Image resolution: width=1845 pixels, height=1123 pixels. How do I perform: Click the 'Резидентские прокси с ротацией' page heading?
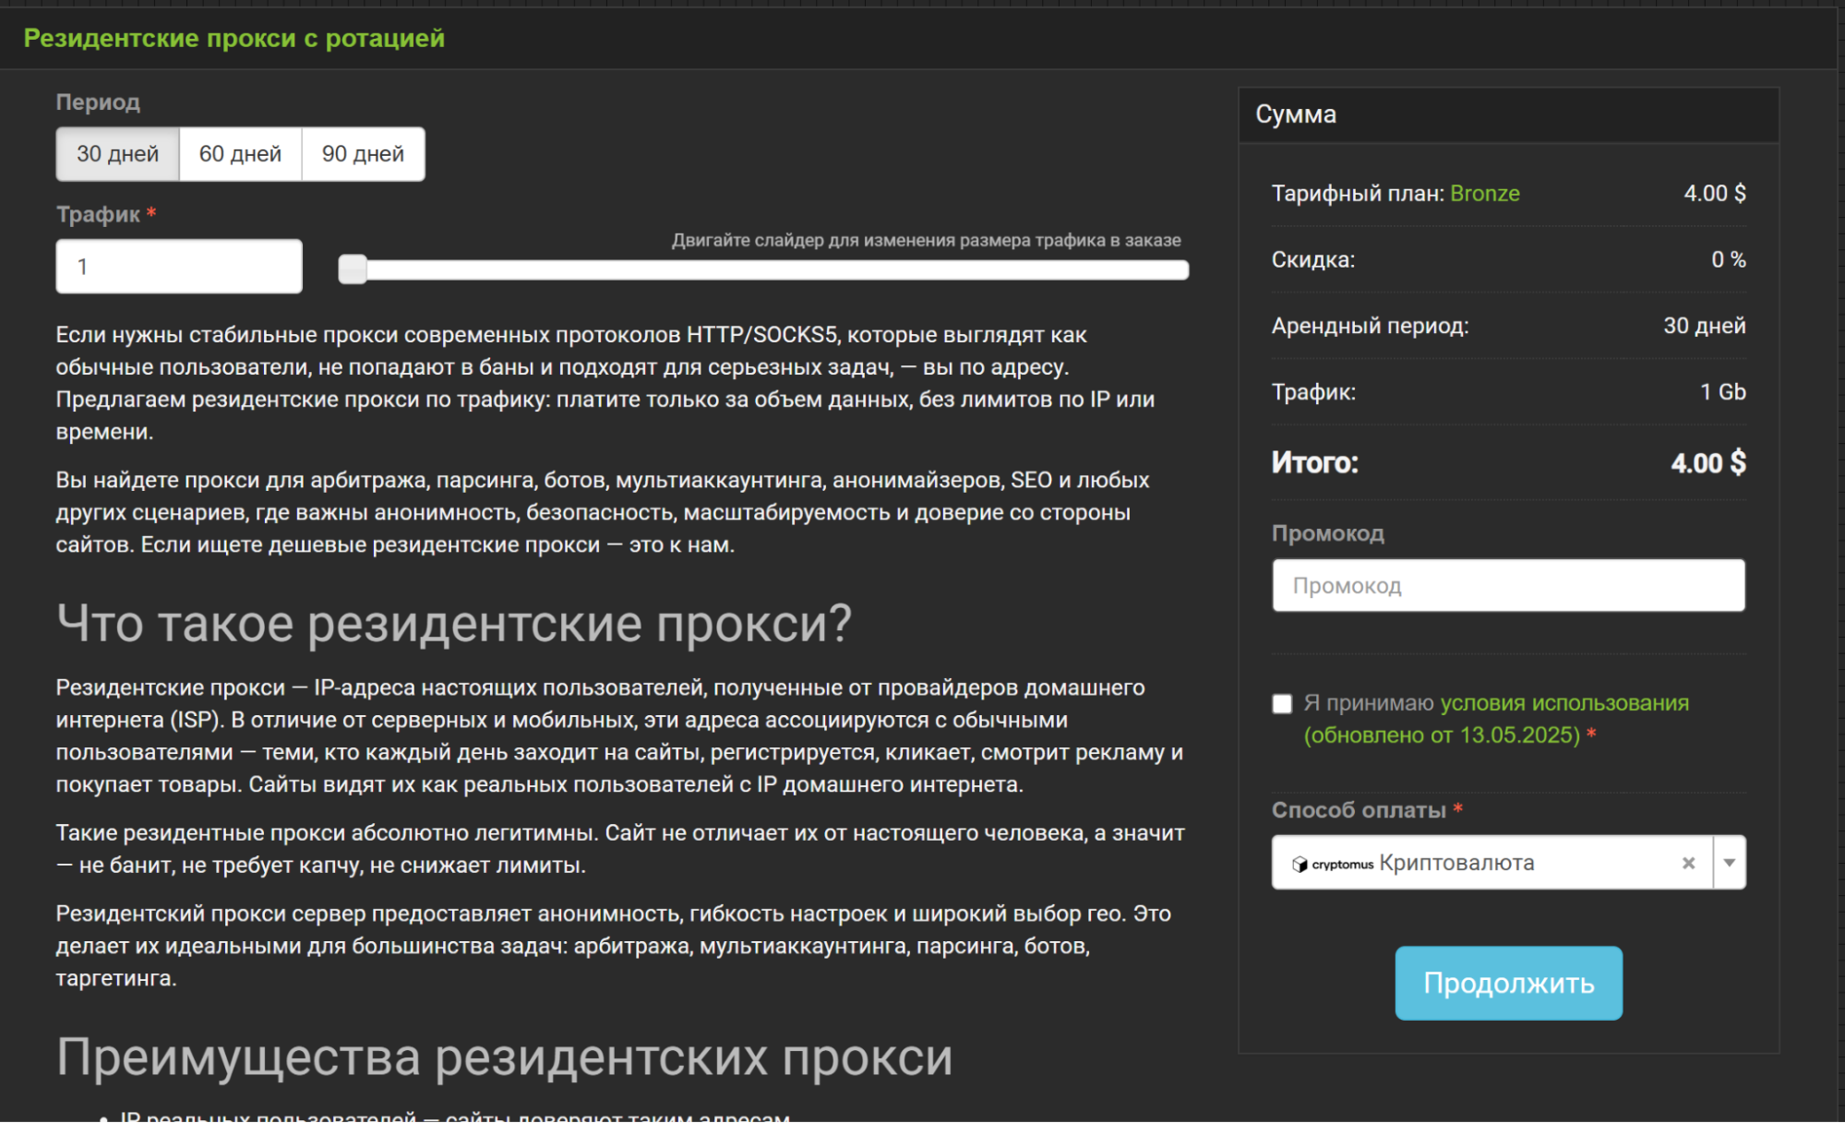[x=233, y=38]
